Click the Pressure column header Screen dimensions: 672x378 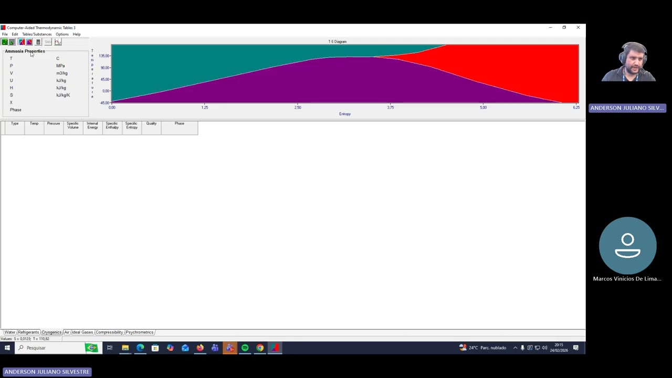pos(54,128)
